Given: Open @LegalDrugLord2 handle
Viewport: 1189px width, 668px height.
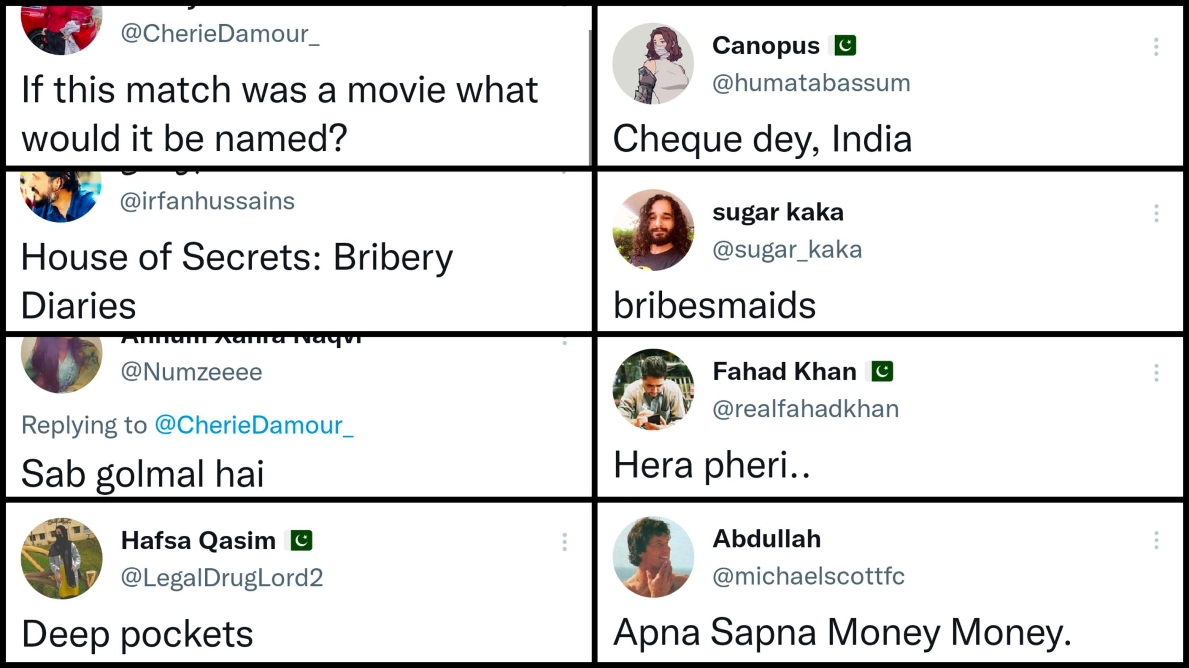Looking at the screenshot, I should [x=222, y=578].
